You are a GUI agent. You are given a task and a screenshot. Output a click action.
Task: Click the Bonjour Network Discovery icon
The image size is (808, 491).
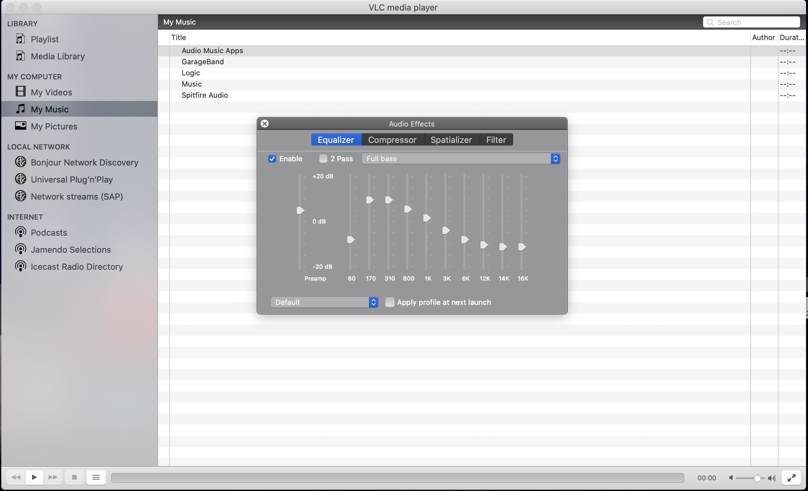[x=21, y=162]
